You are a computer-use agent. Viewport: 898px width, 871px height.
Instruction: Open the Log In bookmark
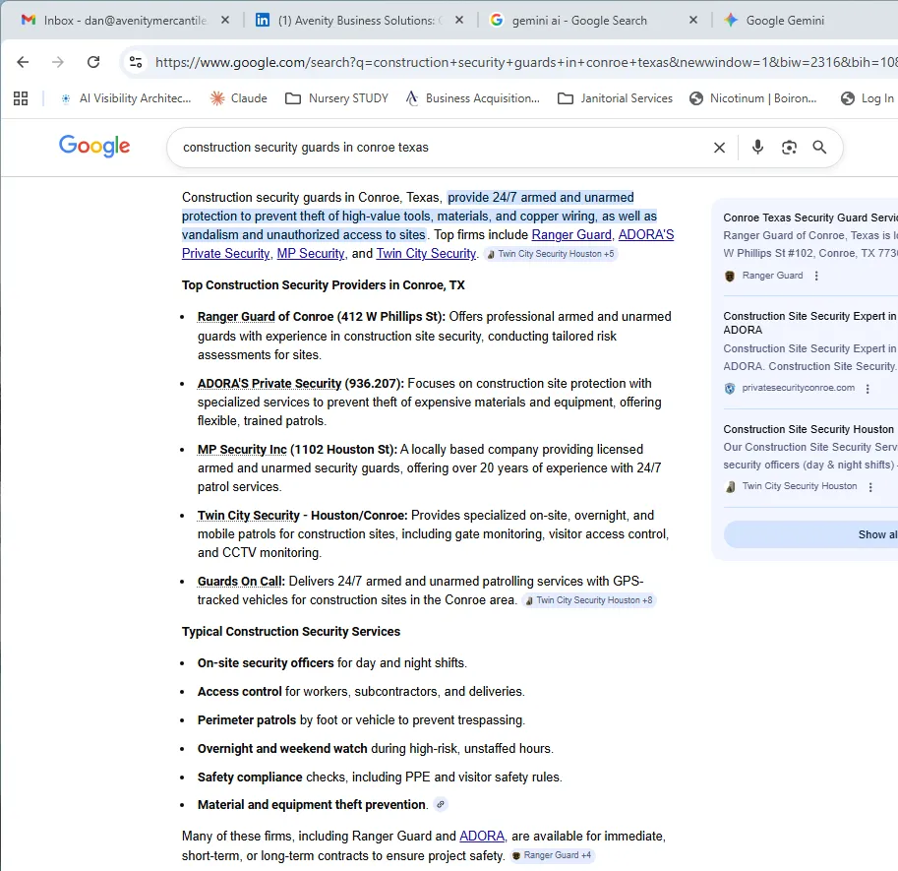(868, 98)
